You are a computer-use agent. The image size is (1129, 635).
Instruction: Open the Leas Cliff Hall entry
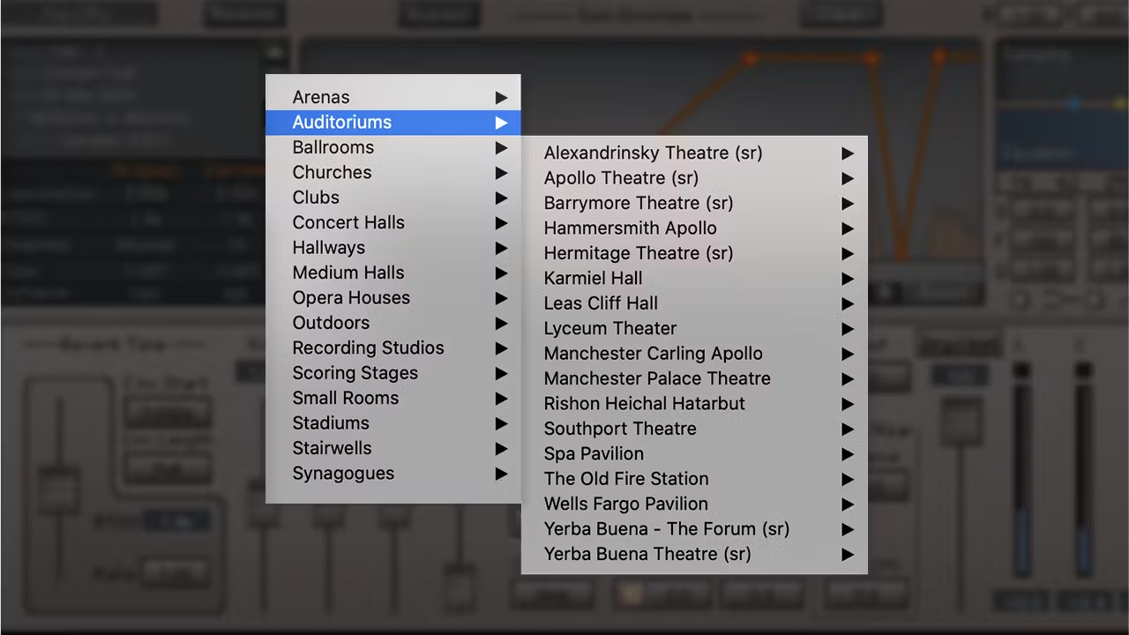[694, 303]
